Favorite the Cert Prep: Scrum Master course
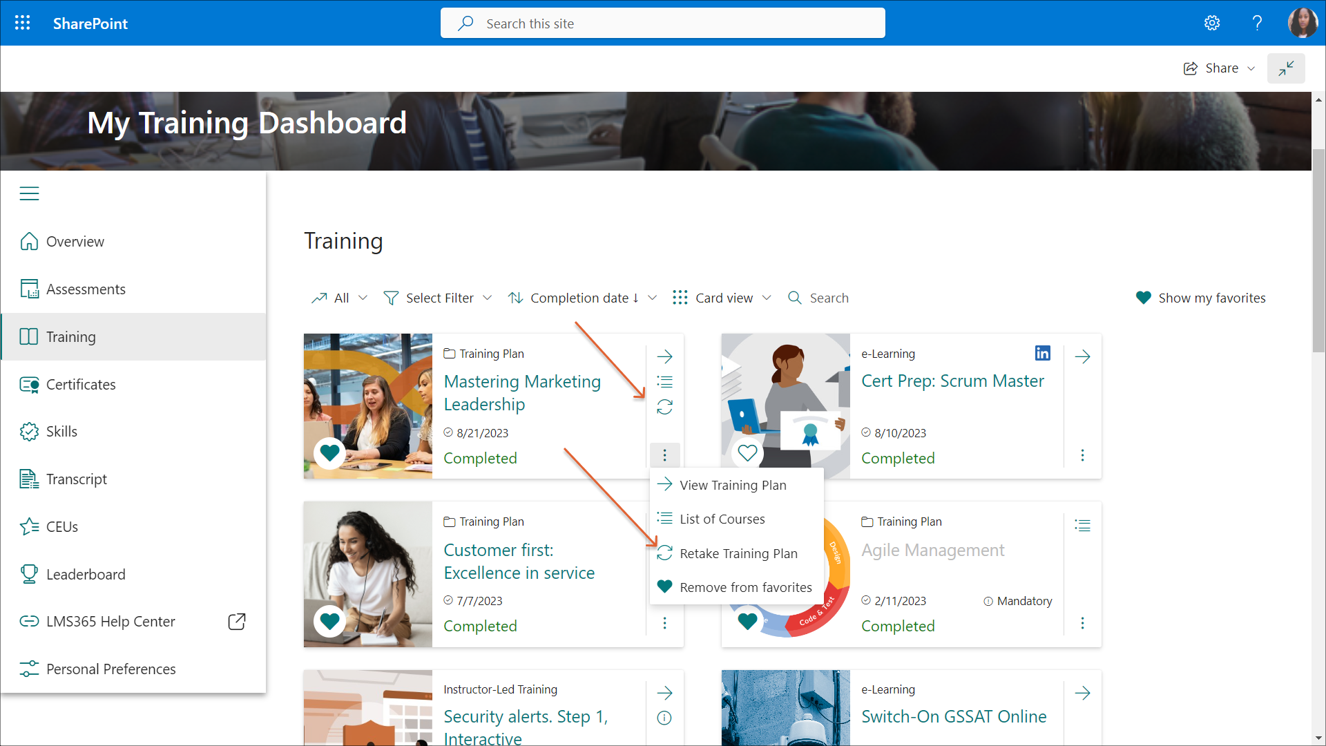Screen dimensions: 1326x746 point(747,453)
